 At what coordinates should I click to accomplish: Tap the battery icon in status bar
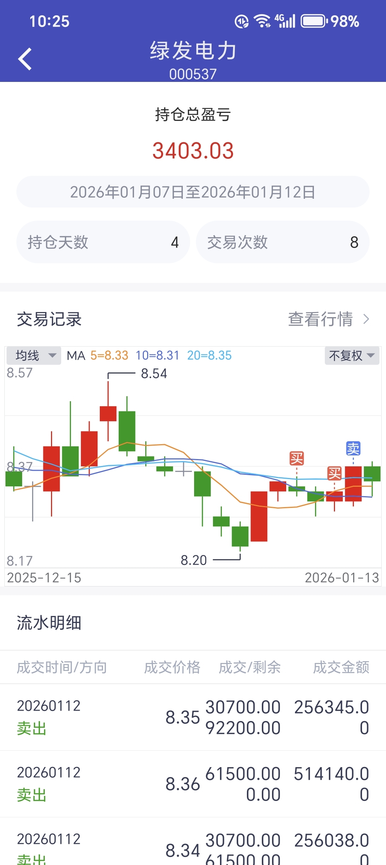click(313, 21)
